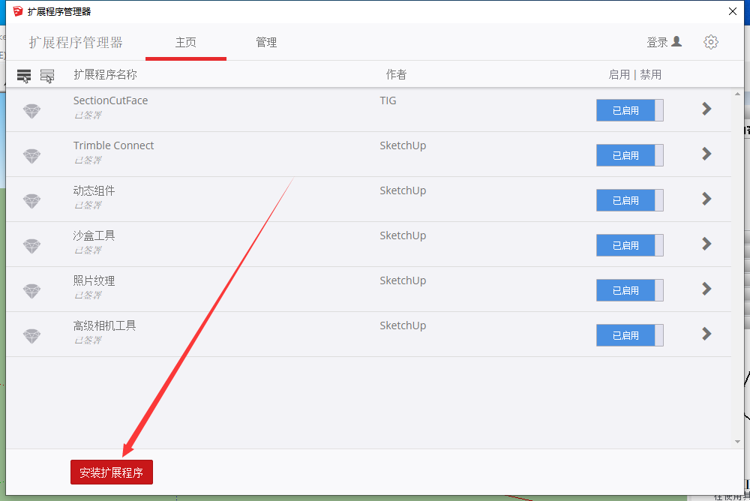
Task: Close the 扩展程序管理器 window
Action: [732, 11]
